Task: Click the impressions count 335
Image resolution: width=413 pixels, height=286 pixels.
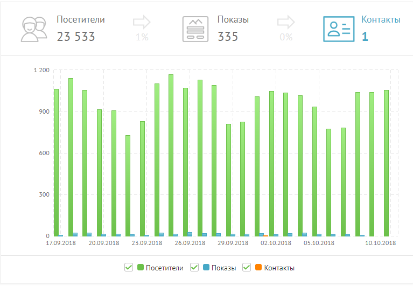Action: [x=228, y=37]
